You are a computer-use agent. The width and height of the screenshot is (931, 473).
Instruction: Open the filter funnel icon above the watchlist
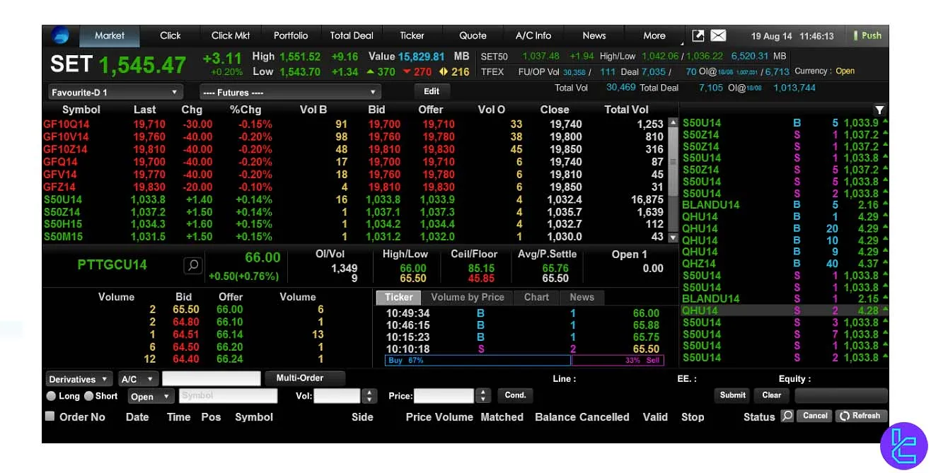coord(879,110)
